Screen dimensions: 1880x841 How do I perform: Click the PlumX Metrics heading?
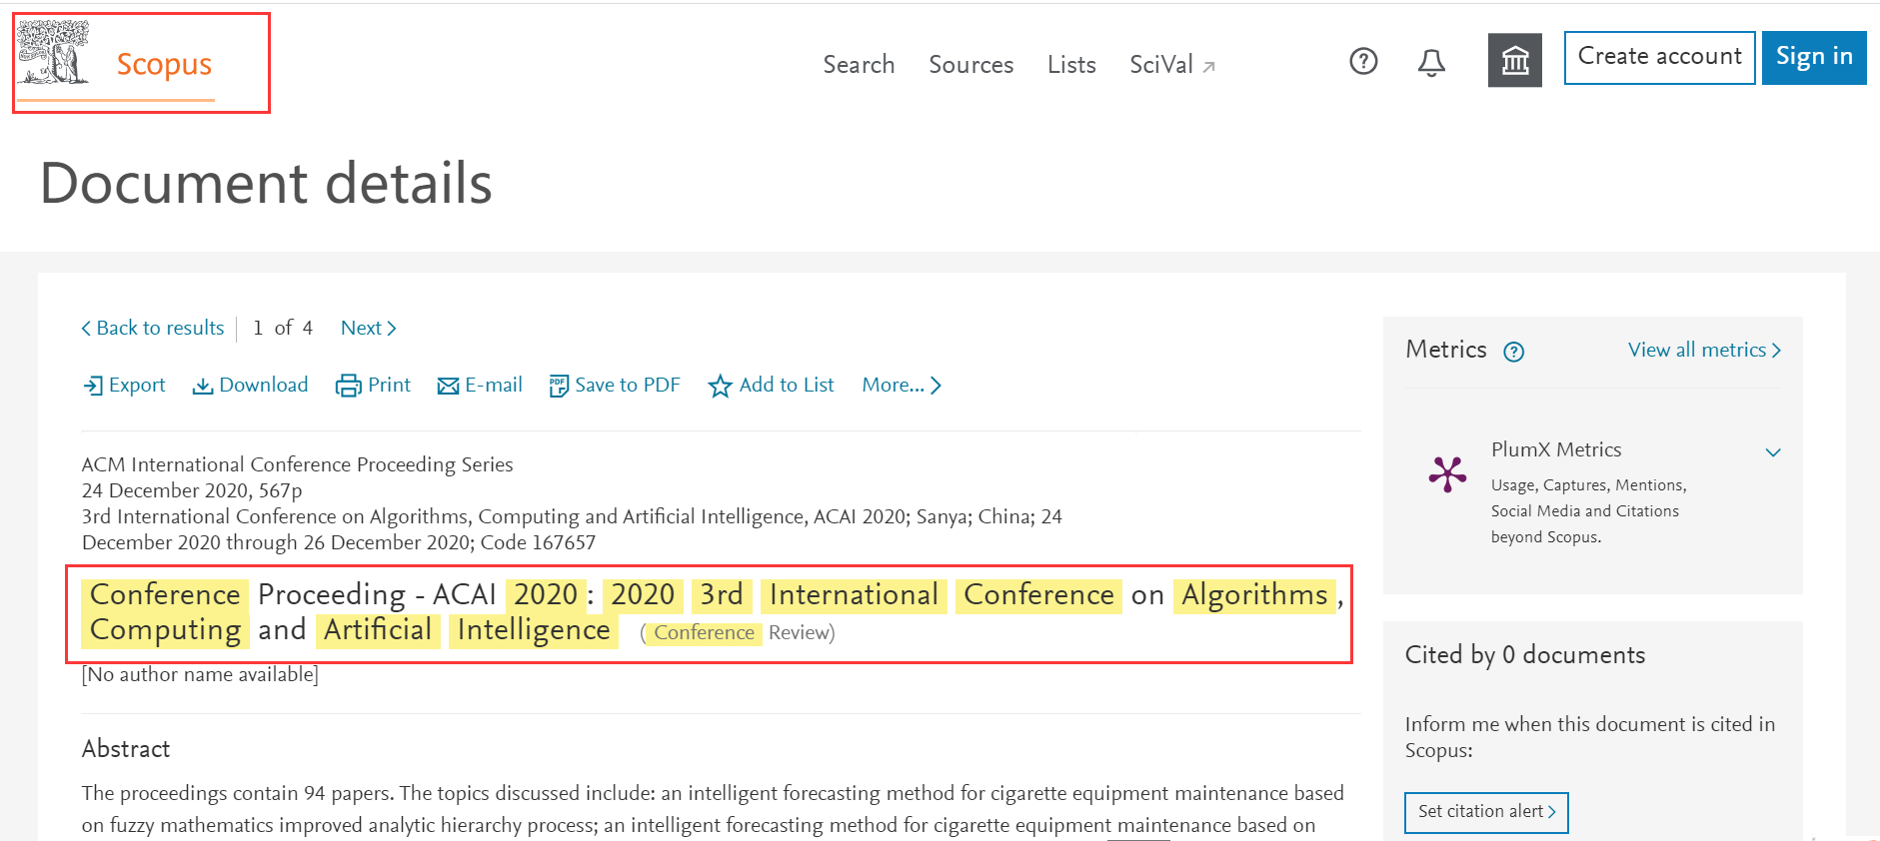(1556, 449)
